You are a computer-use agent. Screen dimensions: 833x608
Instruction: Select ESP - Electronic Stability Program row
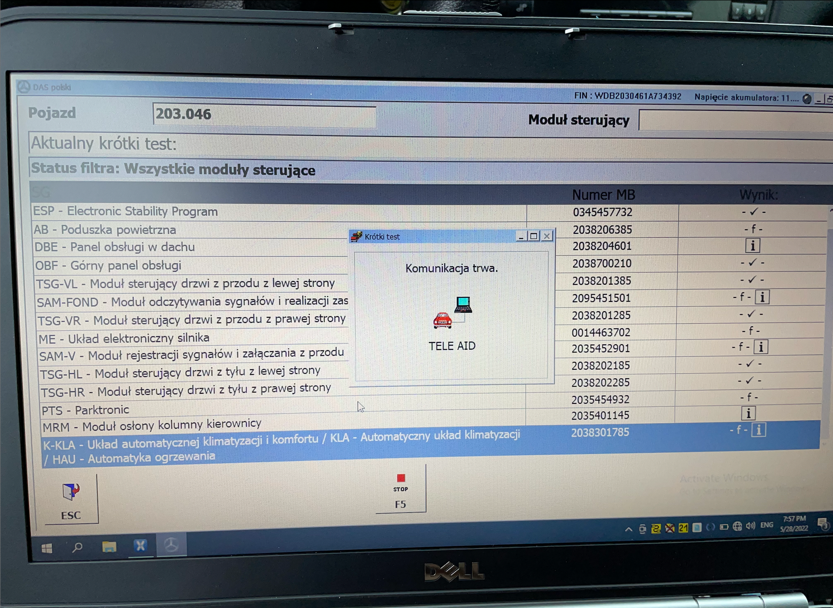(x=125, y=212)
